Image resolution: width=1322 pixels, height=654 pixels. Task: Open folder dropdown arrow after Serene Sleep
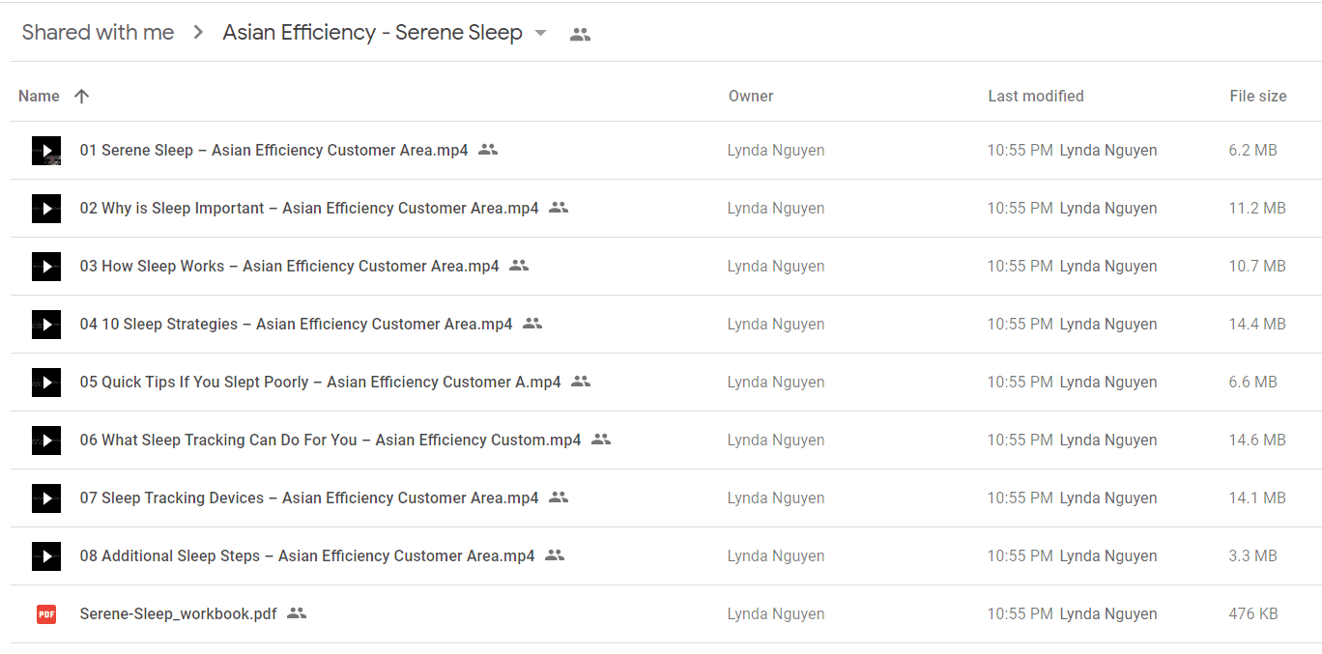[541, 33]
